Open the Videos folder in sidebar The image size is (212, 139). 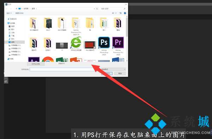click(x=12, y=26)
